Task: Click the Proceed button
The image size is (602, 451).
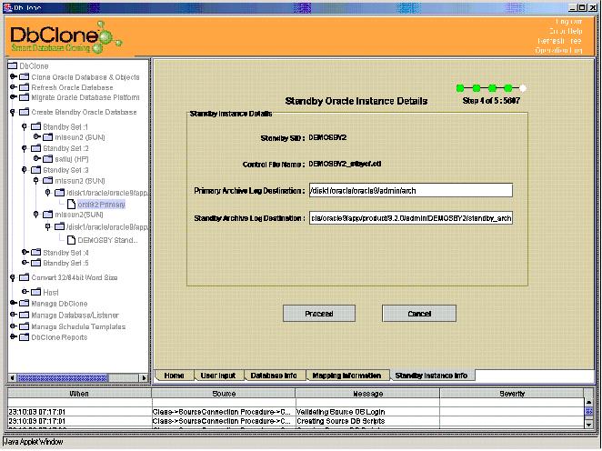Action: point(319,314)
